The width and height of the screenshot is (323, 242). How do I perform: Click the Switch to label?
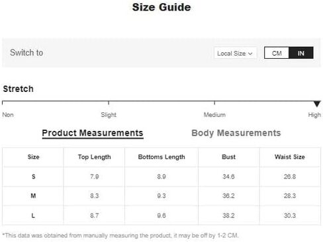[x=26, y=53]
